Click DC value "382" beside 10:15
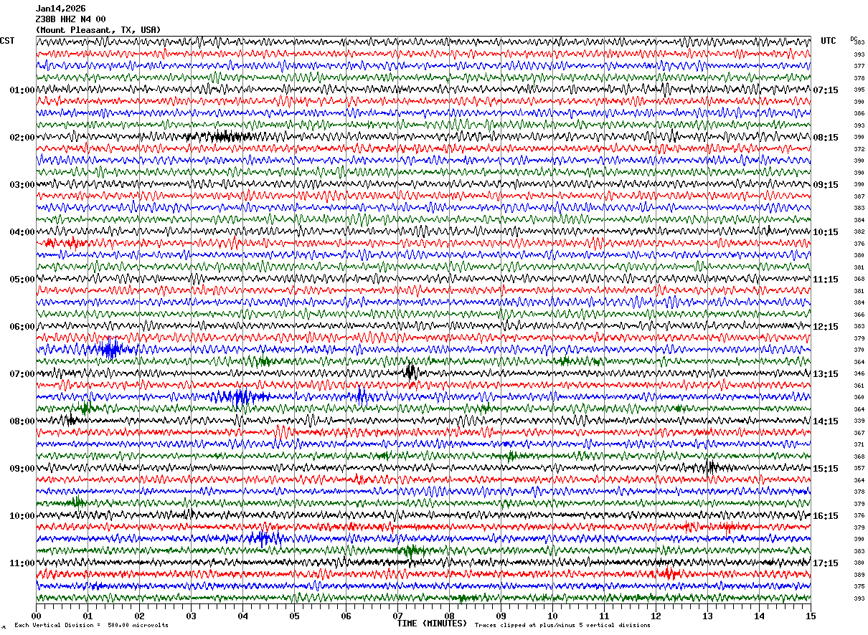Screen dimensions: 868x635 [859, 232]
